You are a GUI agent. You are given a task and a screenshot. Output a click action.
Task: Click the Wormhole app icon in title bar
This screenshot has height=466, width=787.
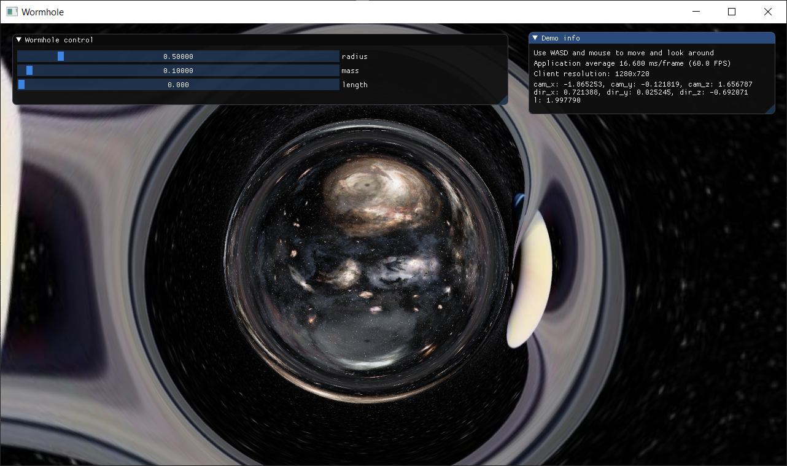pos(12,12)
